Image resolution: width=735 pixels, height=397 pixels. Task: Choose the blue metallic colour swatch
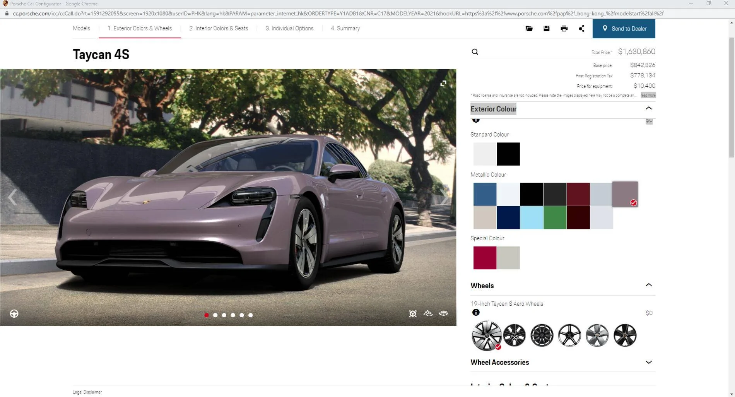(485, 194)
